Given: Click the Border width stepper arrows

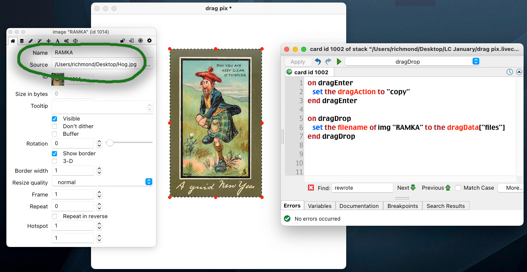Looking at the screenshot, I should [100, 171].
